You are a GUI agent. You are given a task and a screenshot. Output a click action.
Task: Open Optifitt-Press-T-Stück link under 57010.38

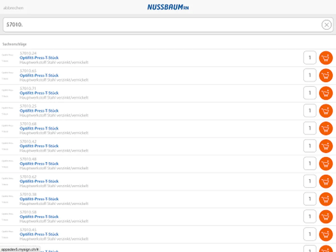39,199
